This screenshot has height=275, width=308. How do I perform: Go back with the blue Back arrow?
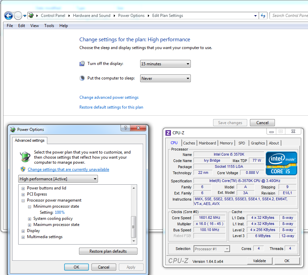(x=8, y=16)
